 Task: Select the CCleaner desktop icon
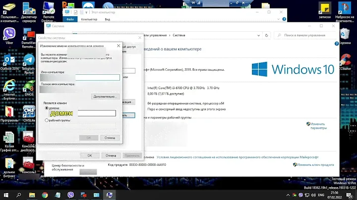coord(345,60)
